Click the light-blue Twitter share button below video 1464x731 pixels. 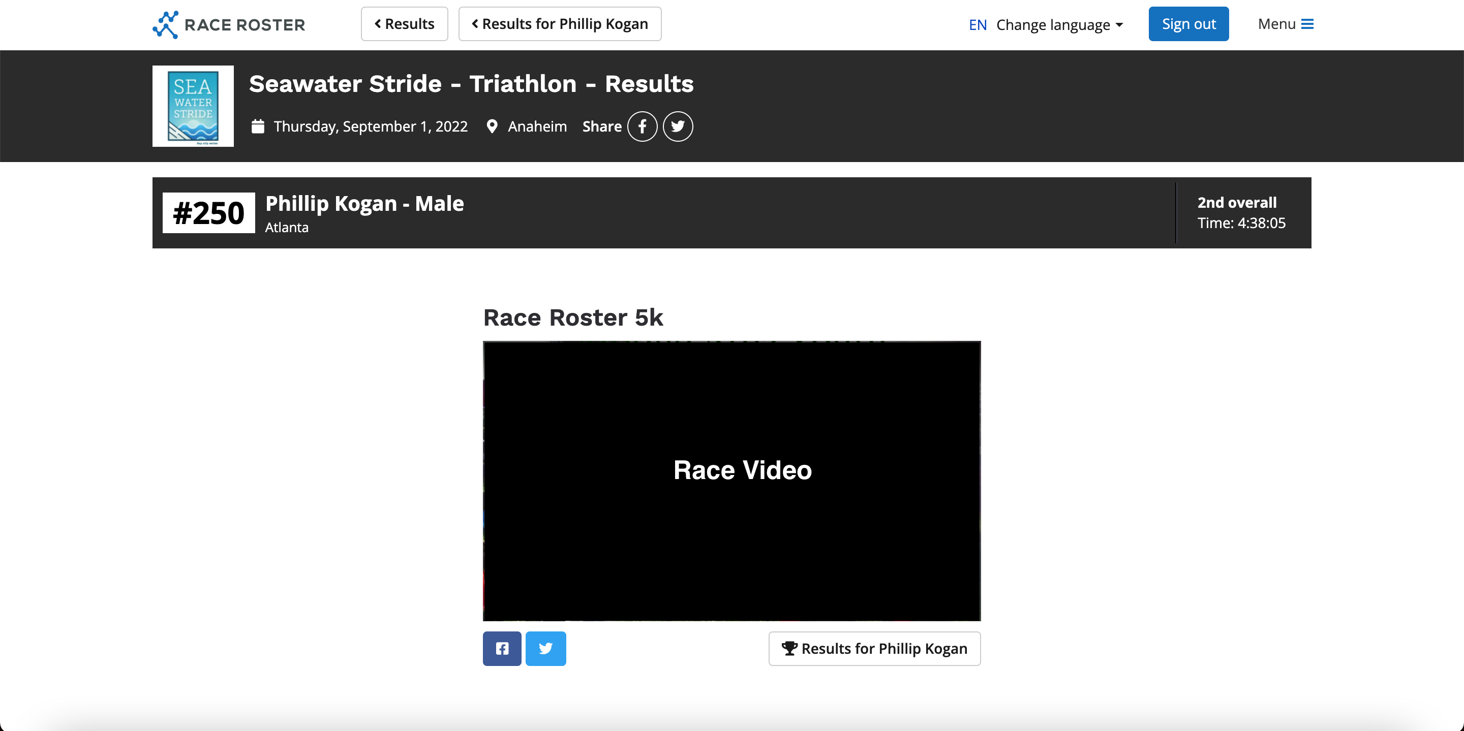pyautogui.click(x=545, y=648)
